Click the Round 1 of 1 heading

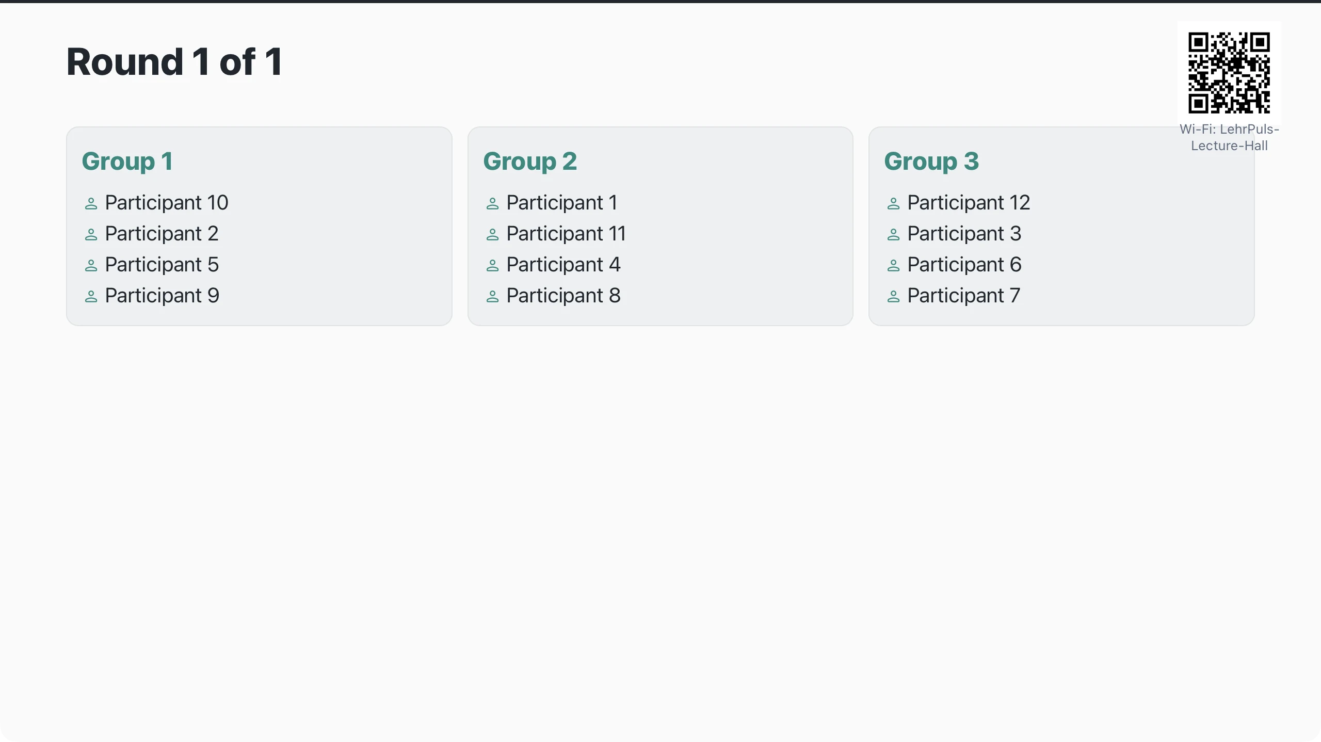click(174, 62)
